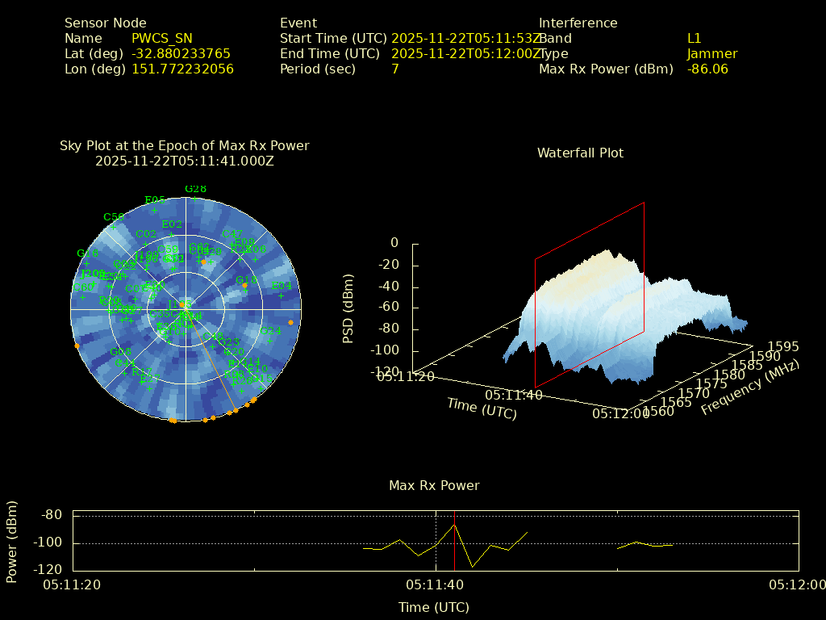Image resolution: width=826 pixels, height=620 pixels.
Task: Click the sensor node name PWCS_SN
Action: click(162, 38)
